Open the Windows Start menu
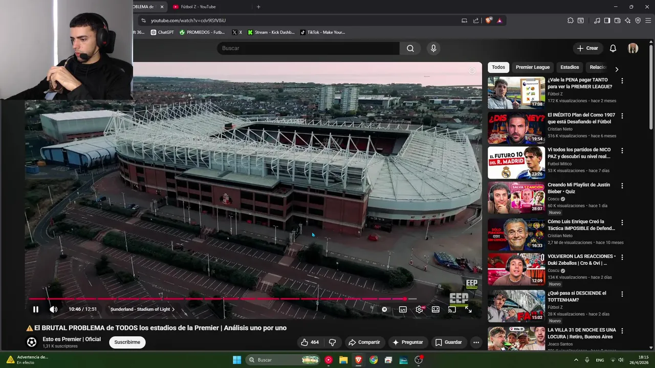Screen dimensions: 655x368 237,360
